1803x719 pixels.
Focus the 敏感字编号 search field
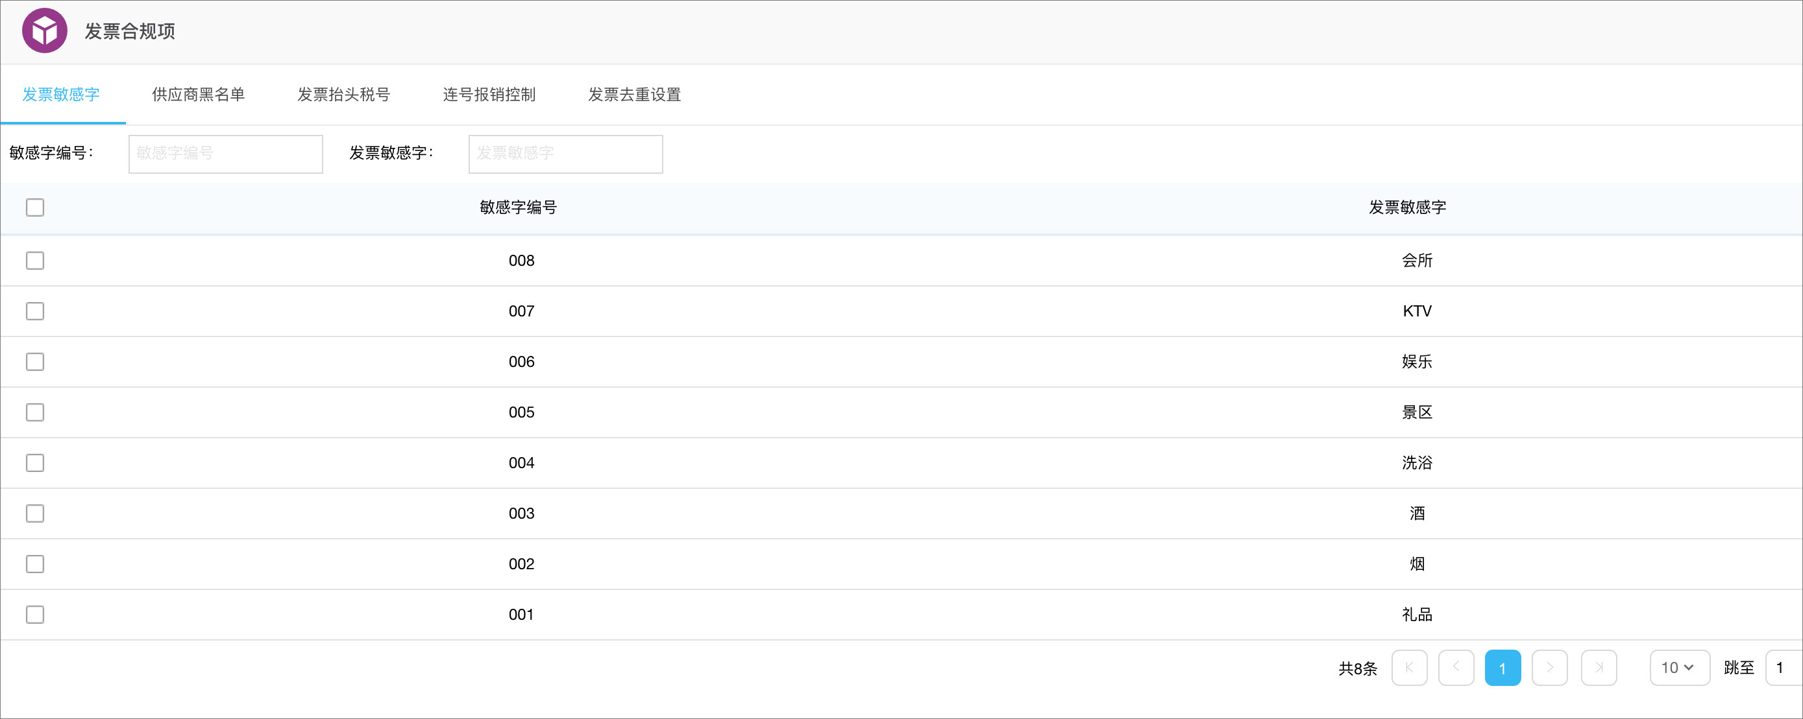pyautogui.click(x=225, y=154)
